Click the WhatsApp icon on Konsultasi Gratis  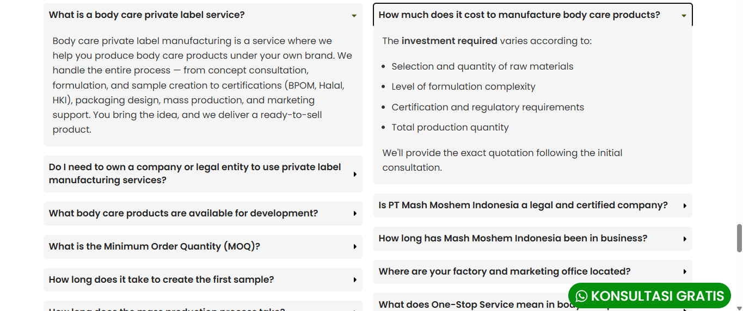(x=582, y=296)
